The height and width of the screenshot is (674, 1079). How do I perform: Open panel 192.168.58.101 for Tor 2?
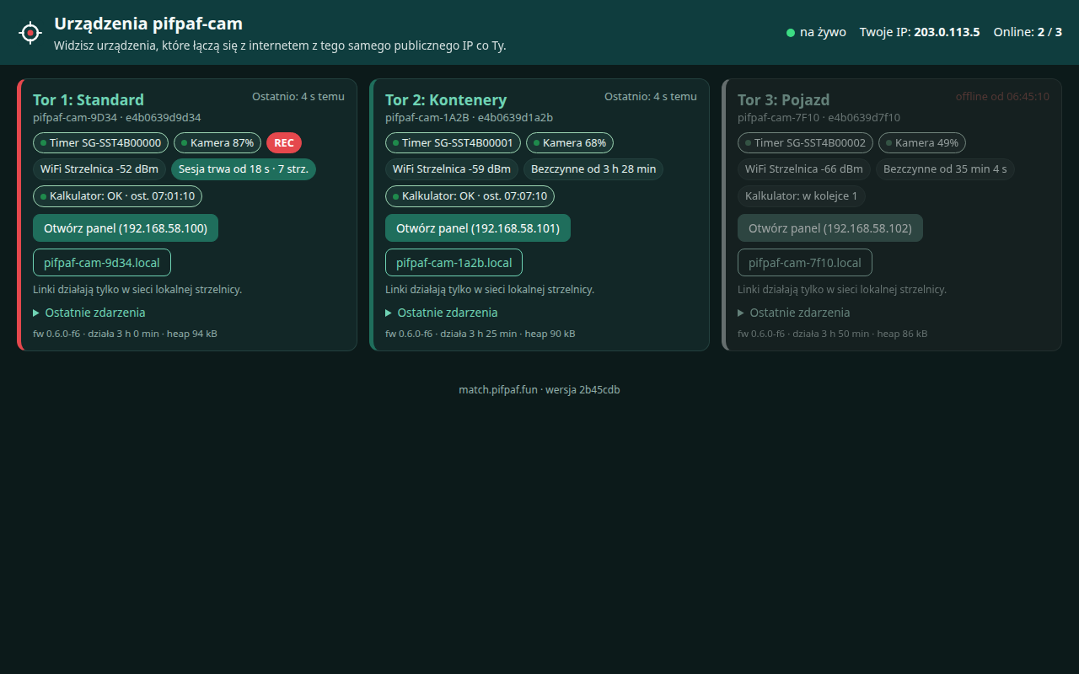pos(478,228)
